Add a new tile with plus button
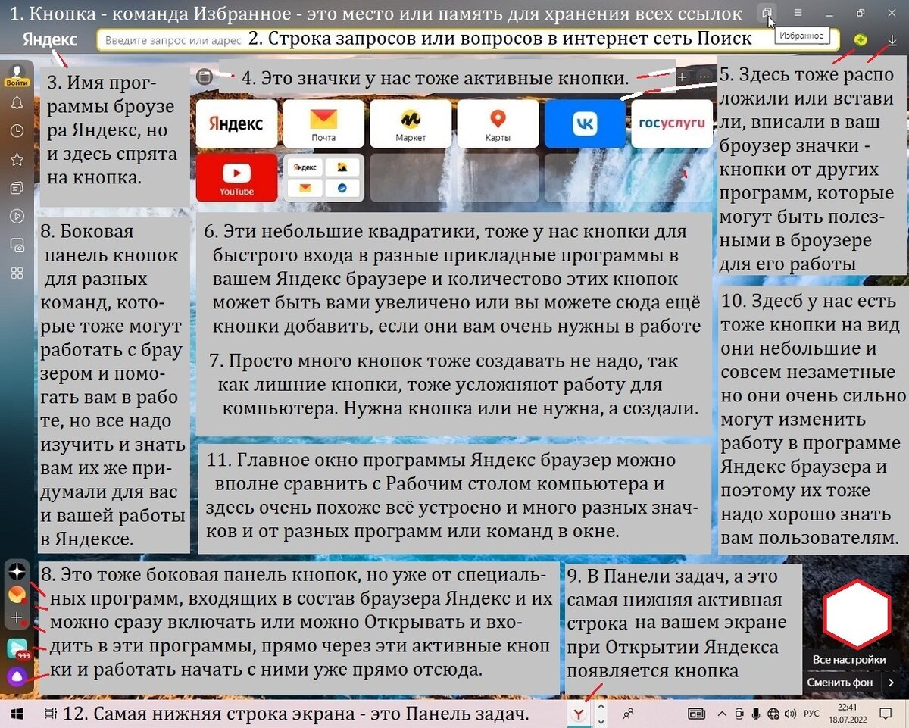Viewport: 909px width, 728px height. click(681, 77)
